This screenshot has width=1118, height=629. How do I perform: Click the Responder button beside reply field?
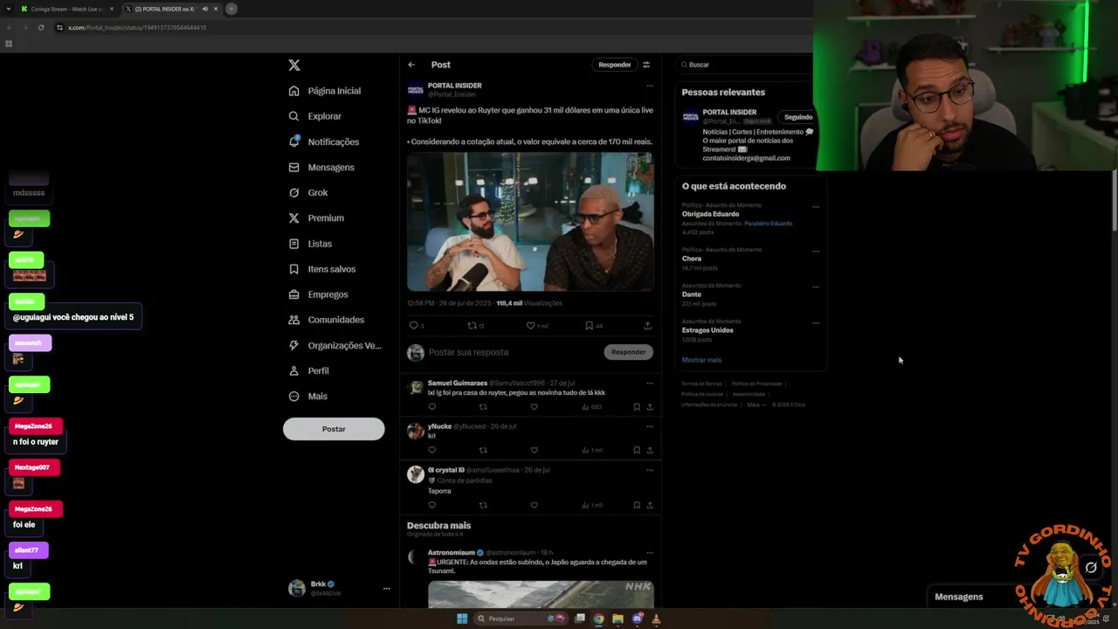point(628,352)
